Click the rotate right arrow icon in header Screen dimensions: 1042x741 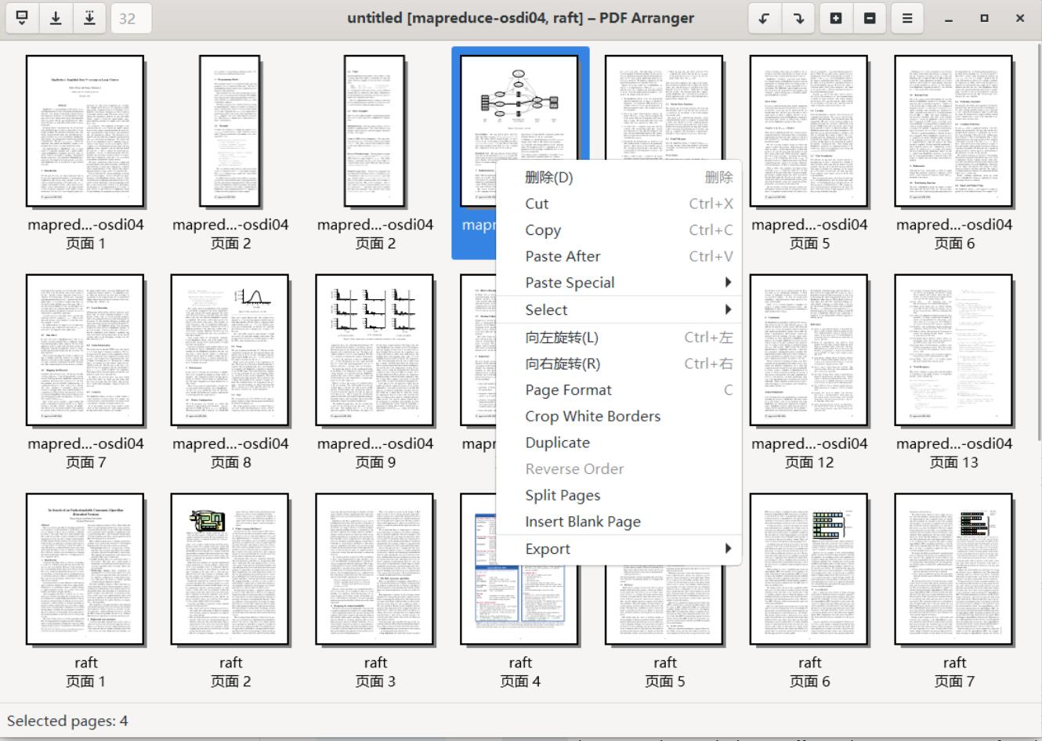pyautogui.click(x=798, y=18)
